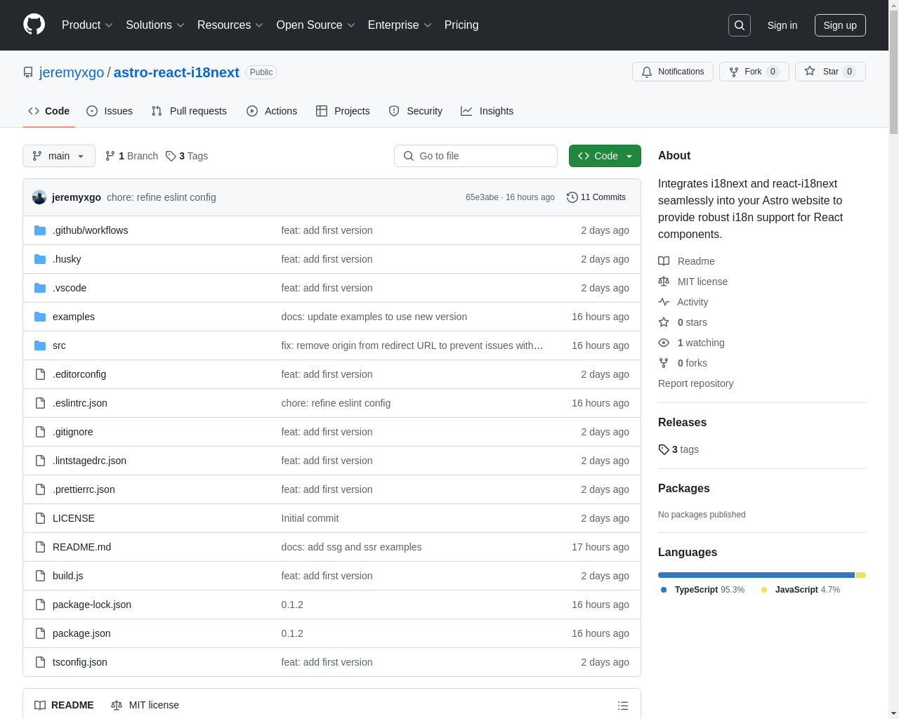
Task: Click the .github/workflows folder icon
Action: point(40,230)
